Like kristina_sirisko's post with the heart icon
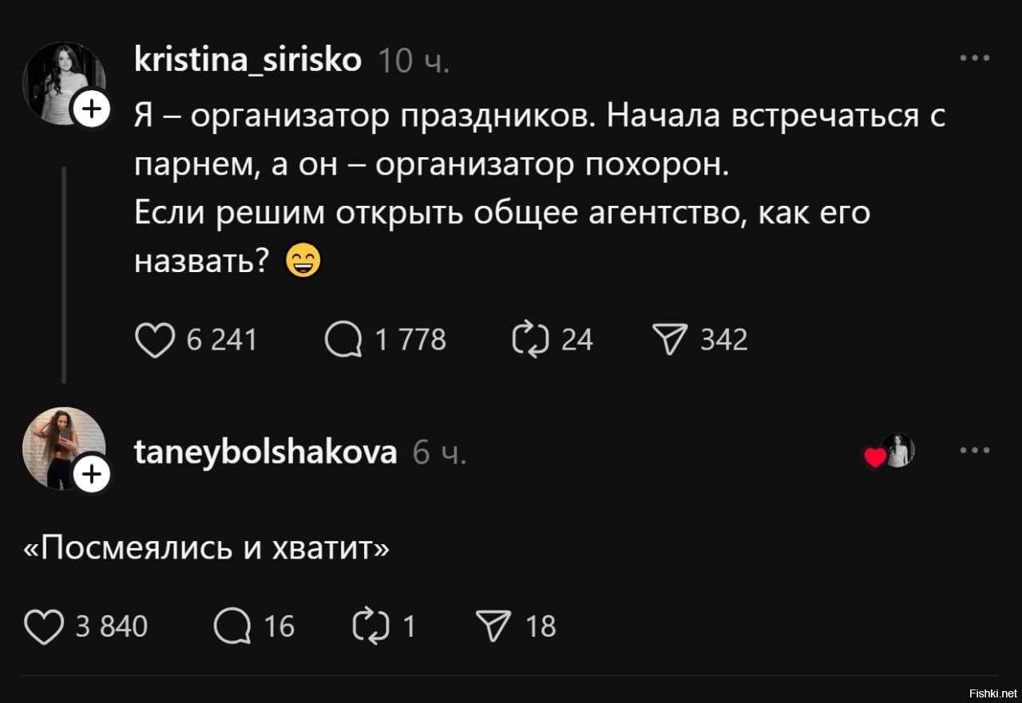Screen dimensions: 1022x703 tap(154, 341)
